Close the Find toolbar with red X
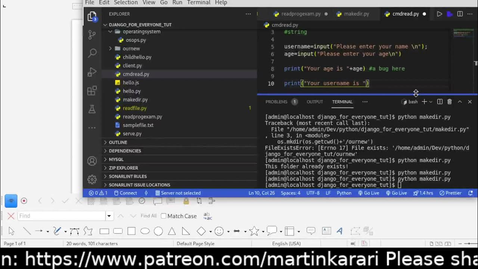Viewport: 478px width, 269px height. pos(11,216)
